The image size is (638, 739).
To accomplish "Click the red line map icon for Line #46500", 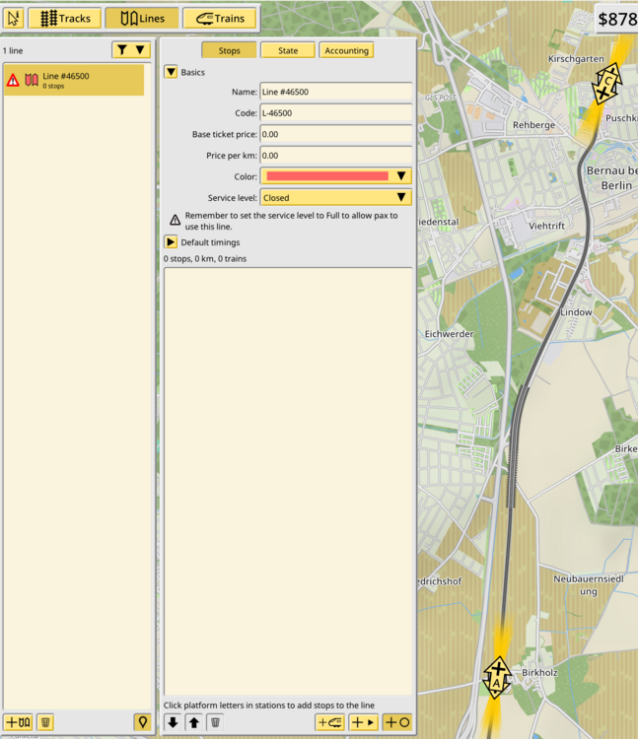I will point(32,80).
